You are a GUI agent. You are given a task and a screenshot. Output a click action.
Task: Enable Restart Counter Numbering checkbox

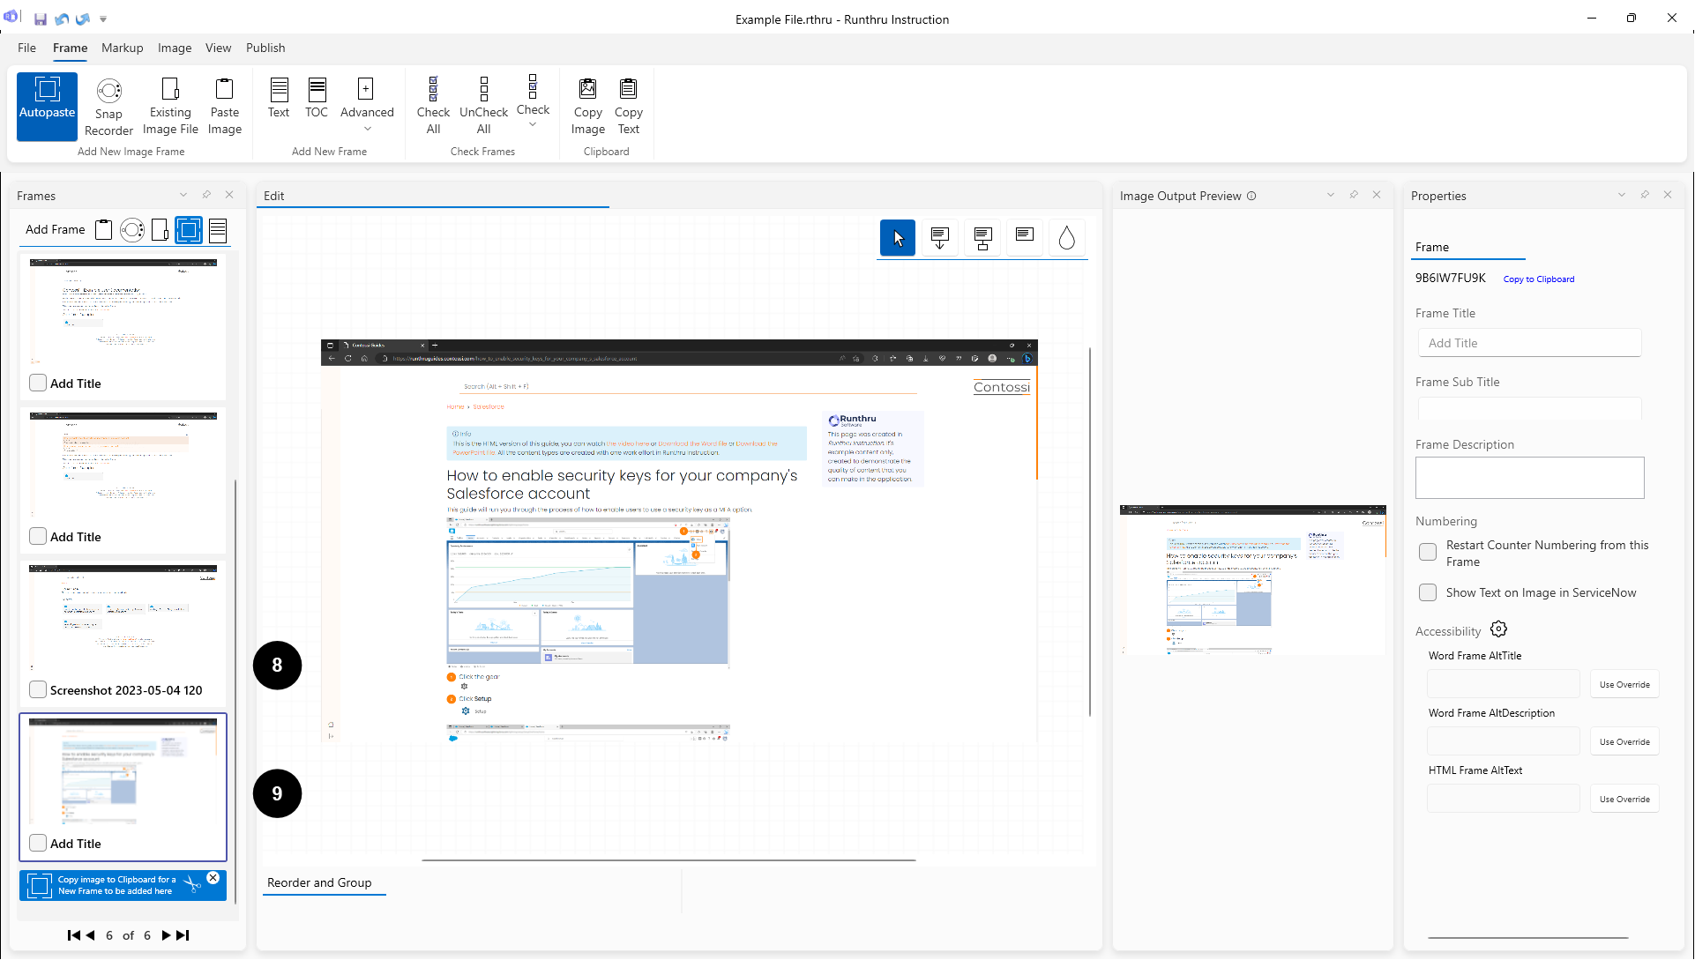click(x=1428, y=553)
